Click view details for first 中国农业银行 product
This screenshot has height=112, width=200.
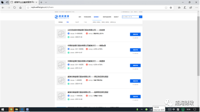[x=135, y=50]
